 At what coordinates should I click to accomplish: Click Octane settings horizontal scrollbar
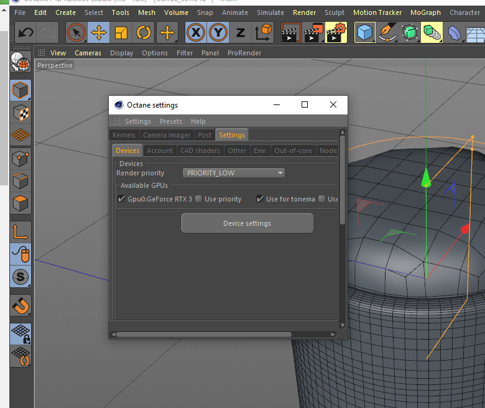[x=204, y=335]
